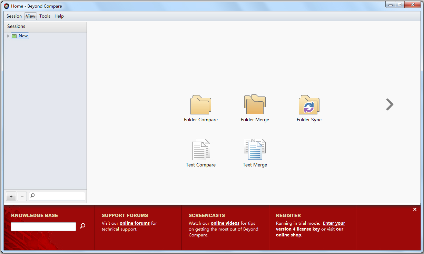Click the SCREENCASTS heading
The image size is (424, 254).
207,215
